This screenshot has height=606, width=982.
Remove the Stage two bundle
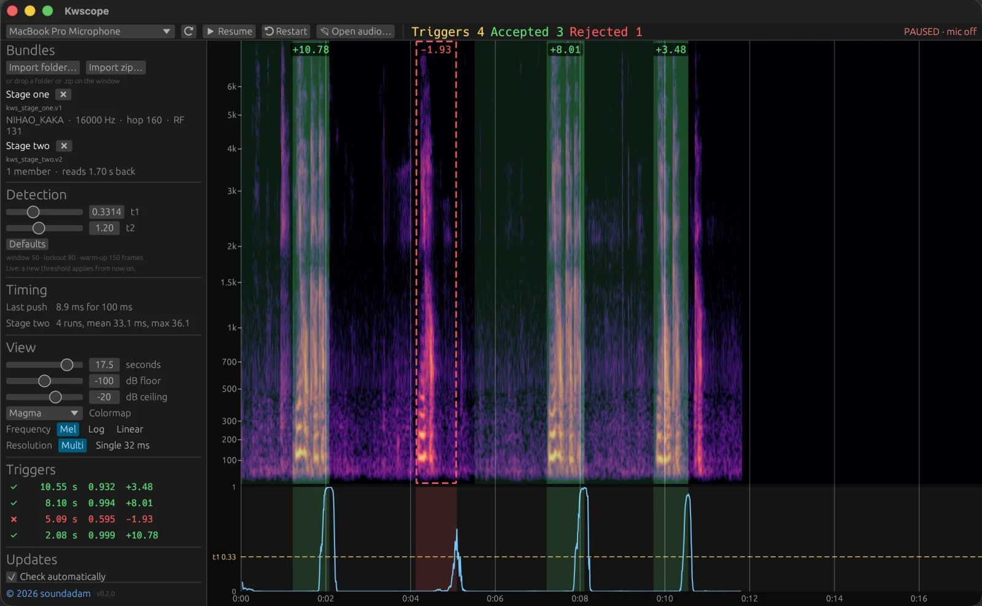pos(64,146)
